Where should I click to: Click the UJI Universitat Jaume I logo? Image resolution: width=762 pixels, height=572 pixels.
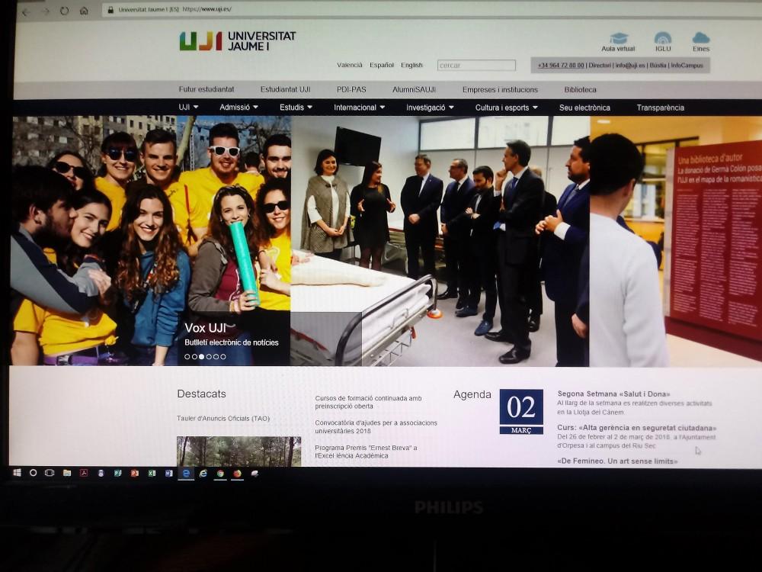238,41
